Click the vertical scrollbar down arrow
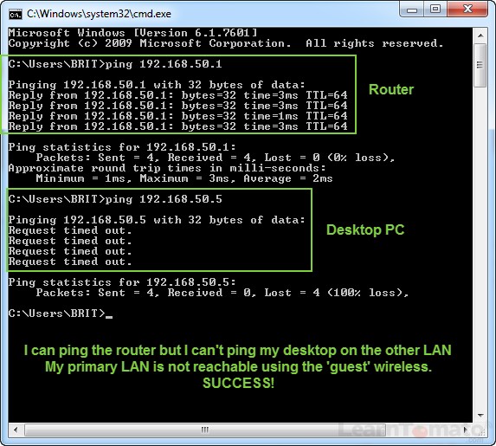Screen dimensions: 496x446 pos(480,415)
